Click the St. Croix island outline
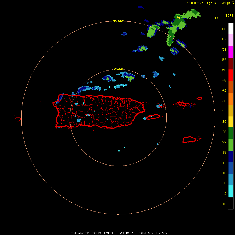This screenshot has width=235, height=235. click(x=190, y=140)
